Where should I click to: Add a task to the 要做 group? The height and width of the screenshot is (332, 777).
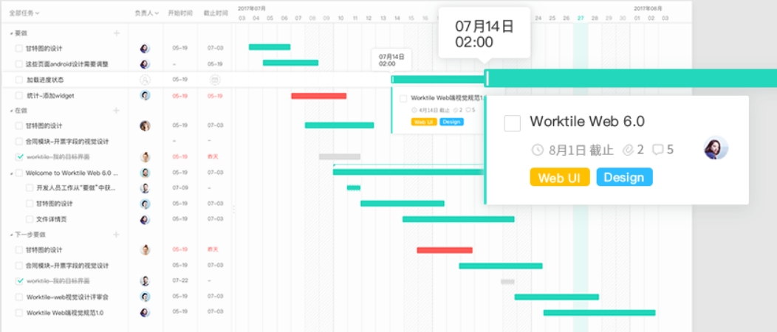(x=117, y=33)
